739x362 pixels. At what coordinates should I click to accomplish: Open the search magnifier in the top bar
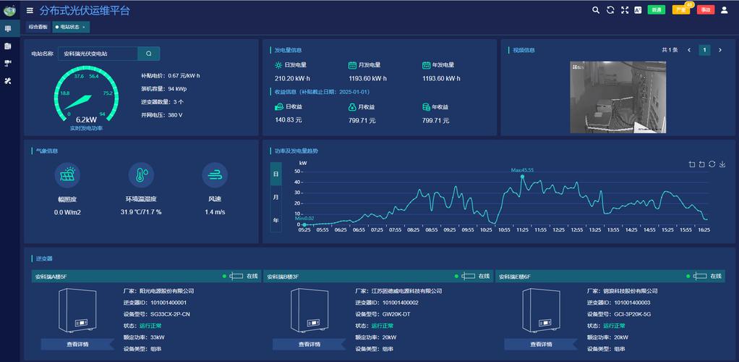(596, 10)
